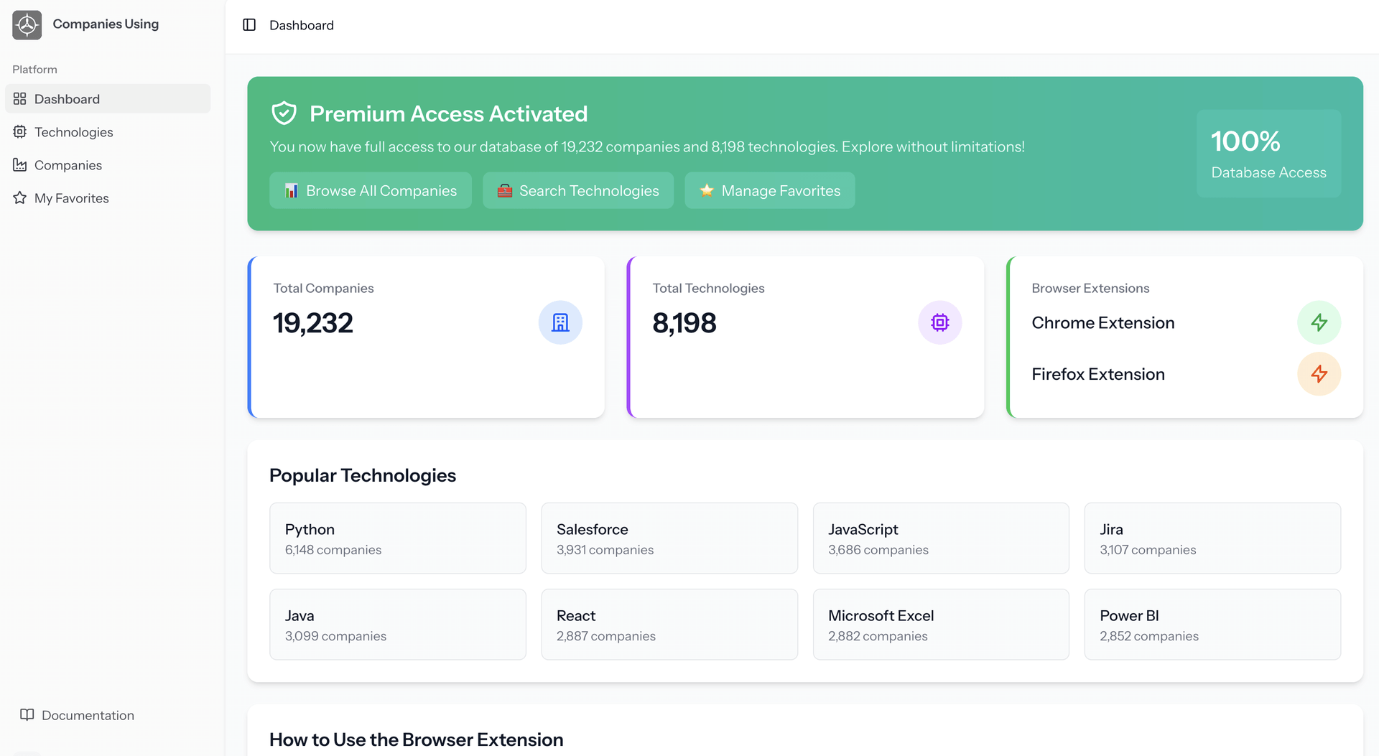Click the book icon next to Documentation
The image size is (1379, 756).
pyautogui.click(x=27, y=715)
